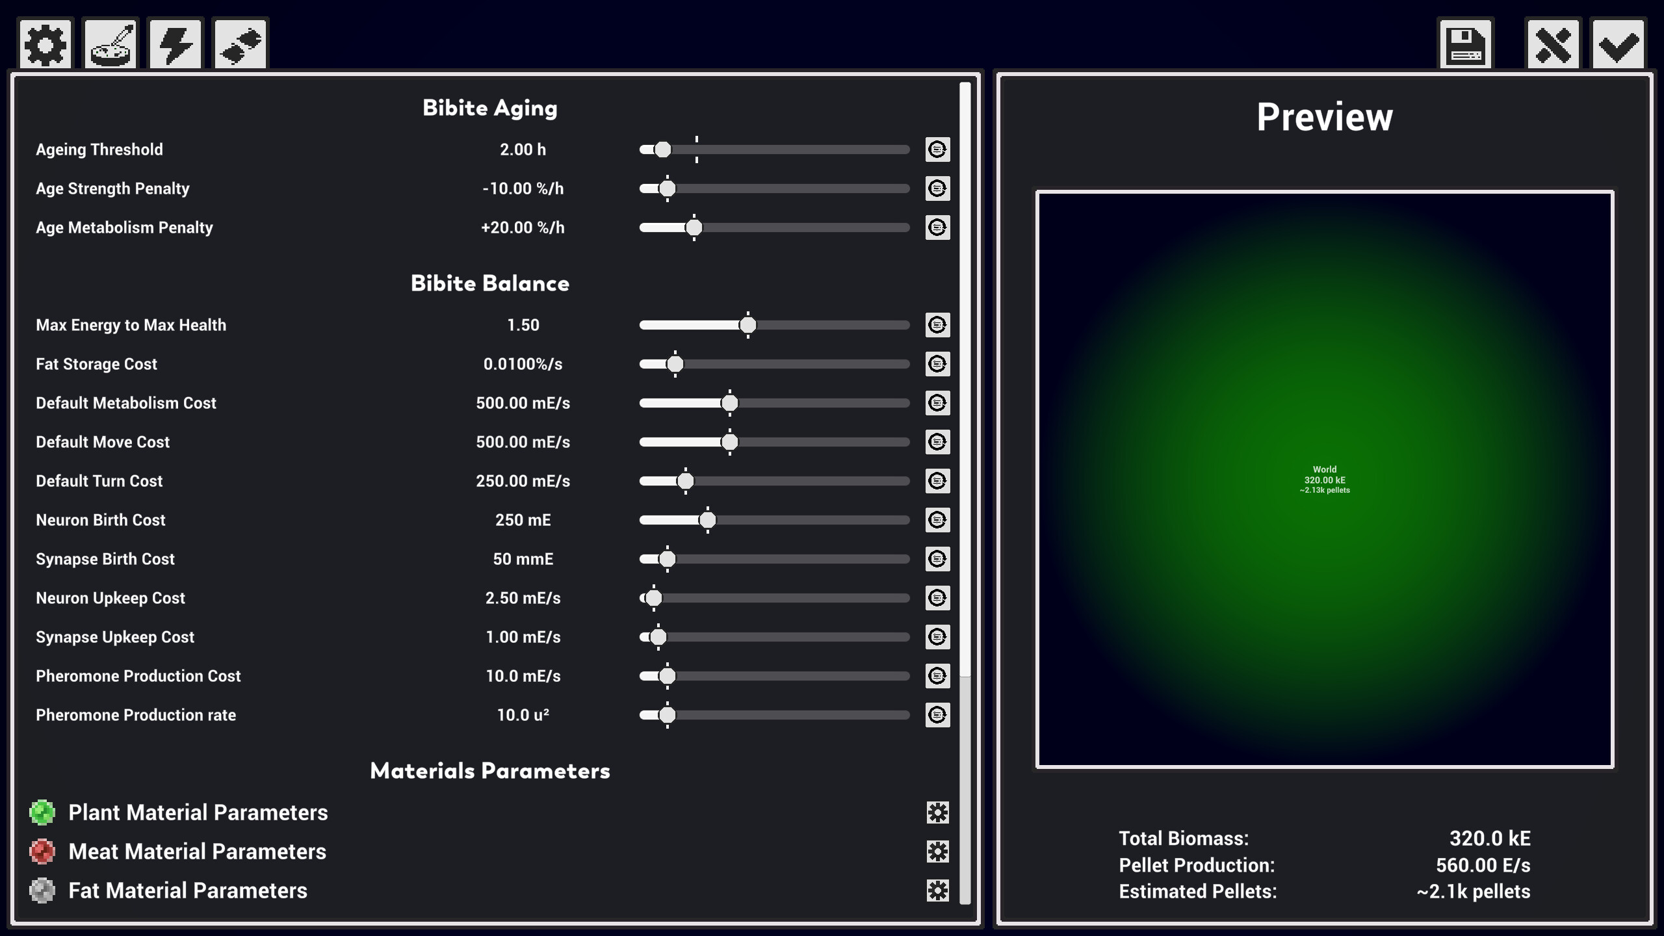Reset Ageing Threshold using its reset icon

938,149
